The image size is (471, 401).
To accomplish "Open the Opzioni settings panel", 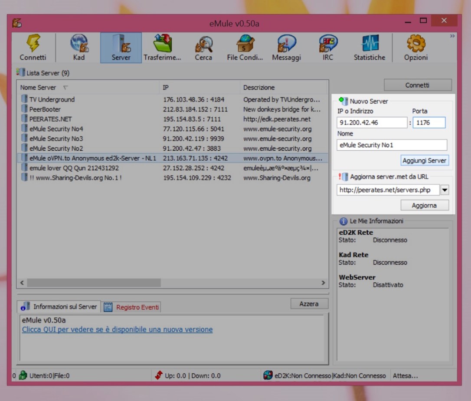I will coord(415,47).
